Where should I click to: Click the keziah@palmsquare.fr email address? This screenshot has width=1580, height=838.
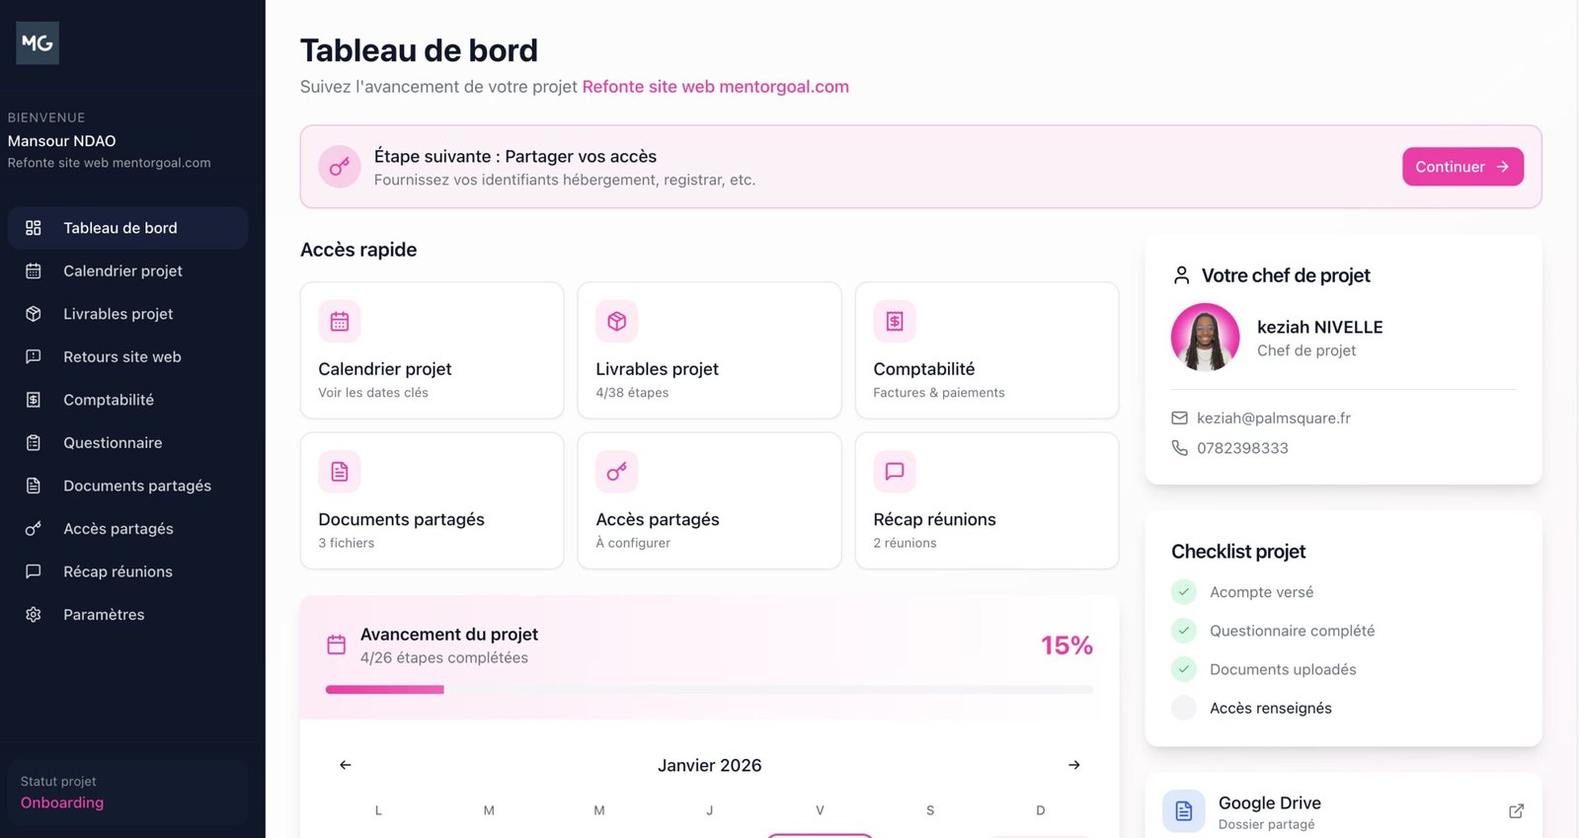point(1274,419)
